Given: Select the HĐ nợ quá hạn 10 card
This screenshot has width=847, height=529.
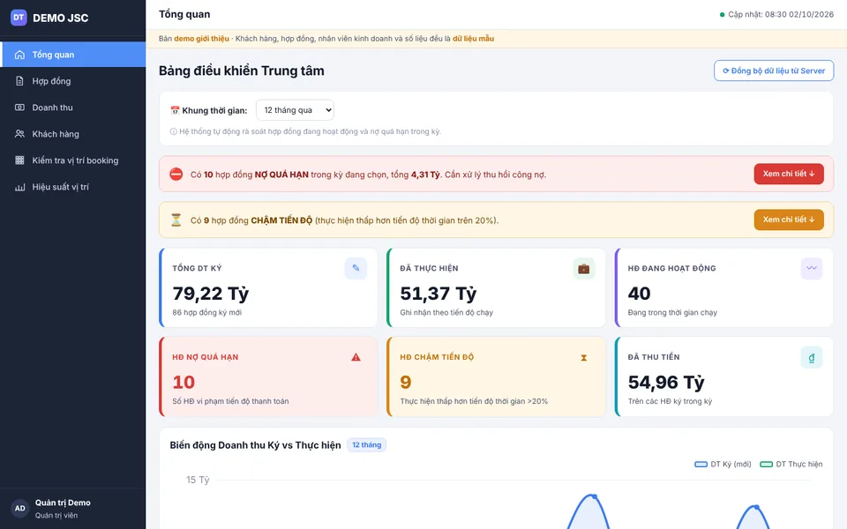Looking at the screenshot, I should point(268,376).
